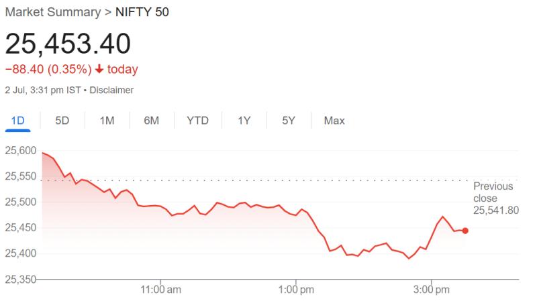Image resolution: width=537 pixels, height=301 pixels.
Task: Select the YTD tab
Action: point(197,121)
